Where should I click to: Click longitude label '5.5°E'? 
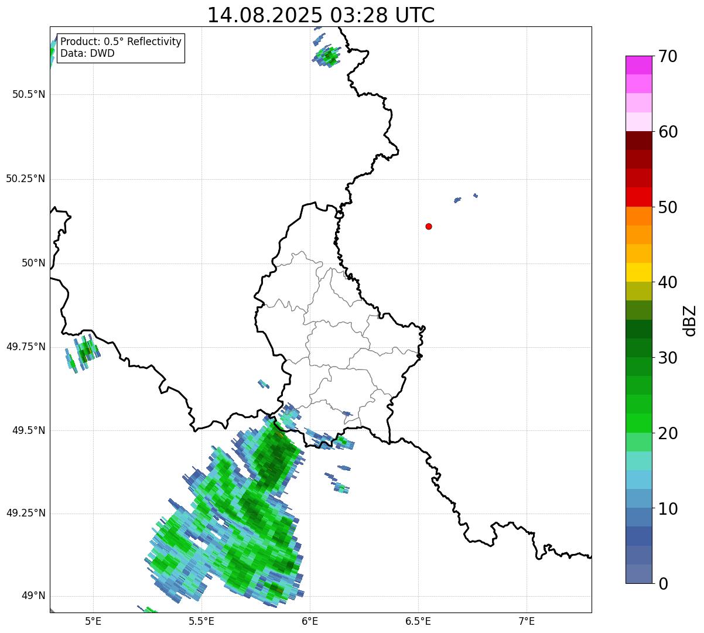201,621
